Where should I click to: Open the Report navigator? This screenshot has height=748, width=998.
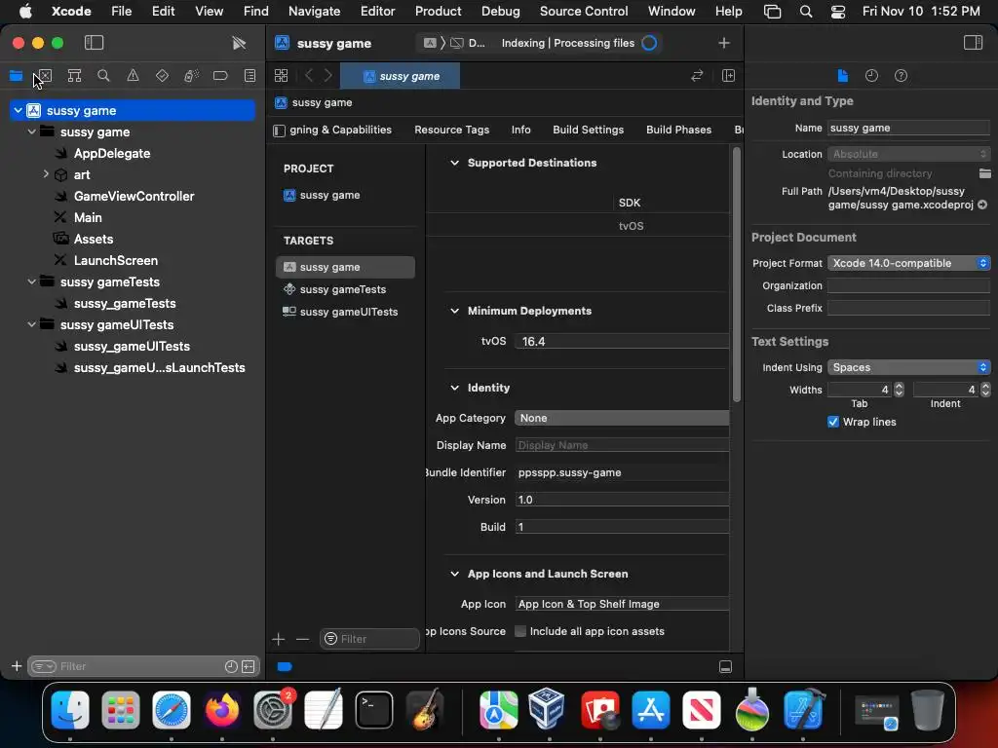coord(250,76)
